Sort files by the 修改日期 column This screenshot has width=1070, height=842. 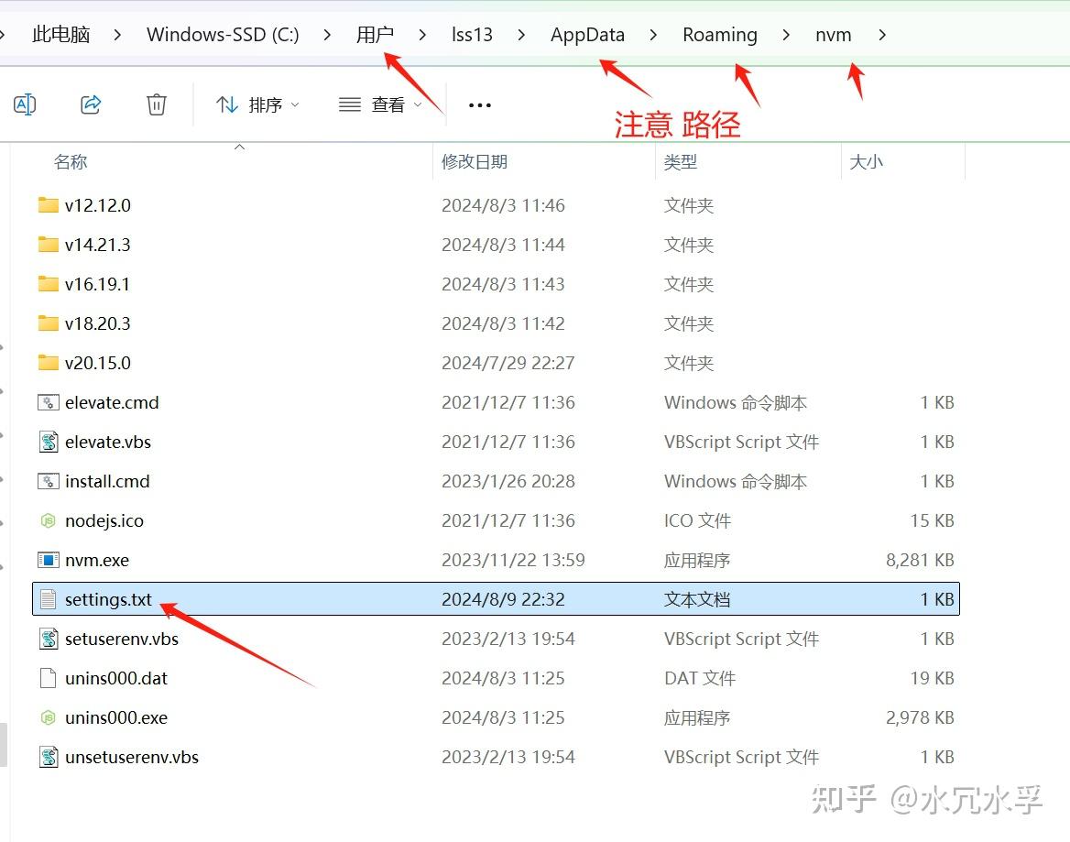(474, 162)
